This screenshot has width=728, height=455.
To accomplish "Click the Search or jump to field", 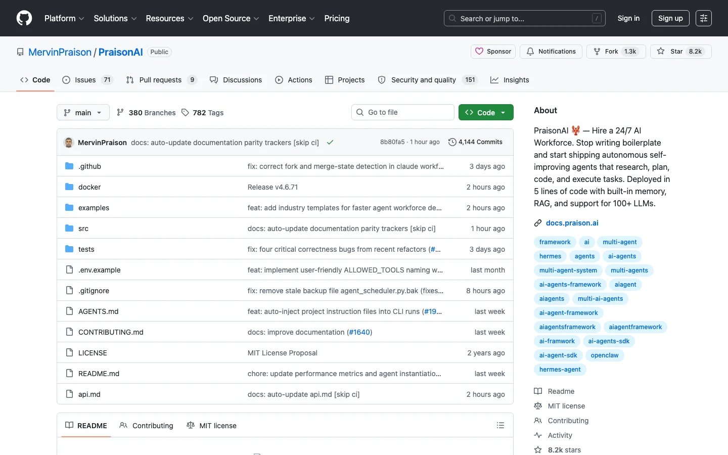I will pos(525,18).
